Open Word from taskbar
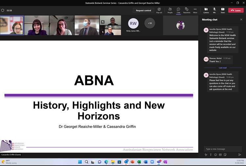246x166 pixels. (x=146, y=162)
